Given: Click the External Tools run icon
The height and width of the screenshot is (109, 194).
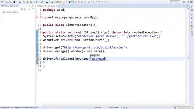Looking at the screenshot, I should (x=52, y=2).
